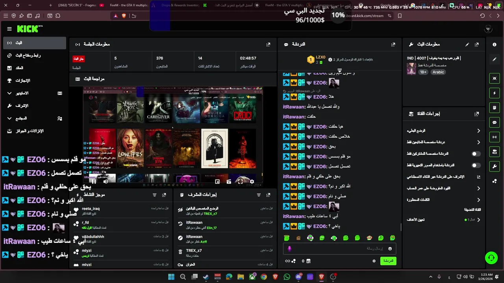Edit stream info with pencil icon

pyautogui.click(x=467, y=44)
